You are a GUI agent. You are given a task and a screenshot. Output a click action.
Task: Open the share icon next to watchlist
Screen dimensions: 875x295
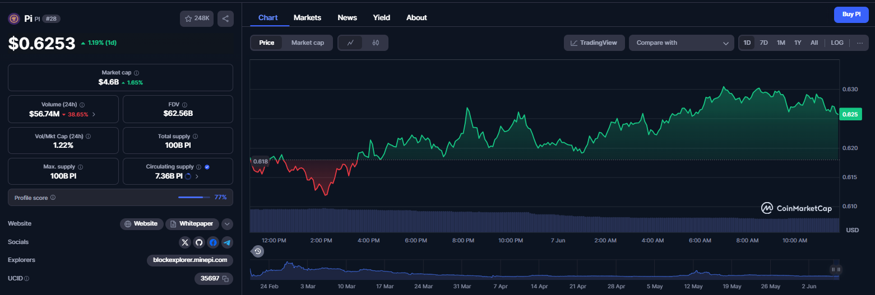coord(225,18)
